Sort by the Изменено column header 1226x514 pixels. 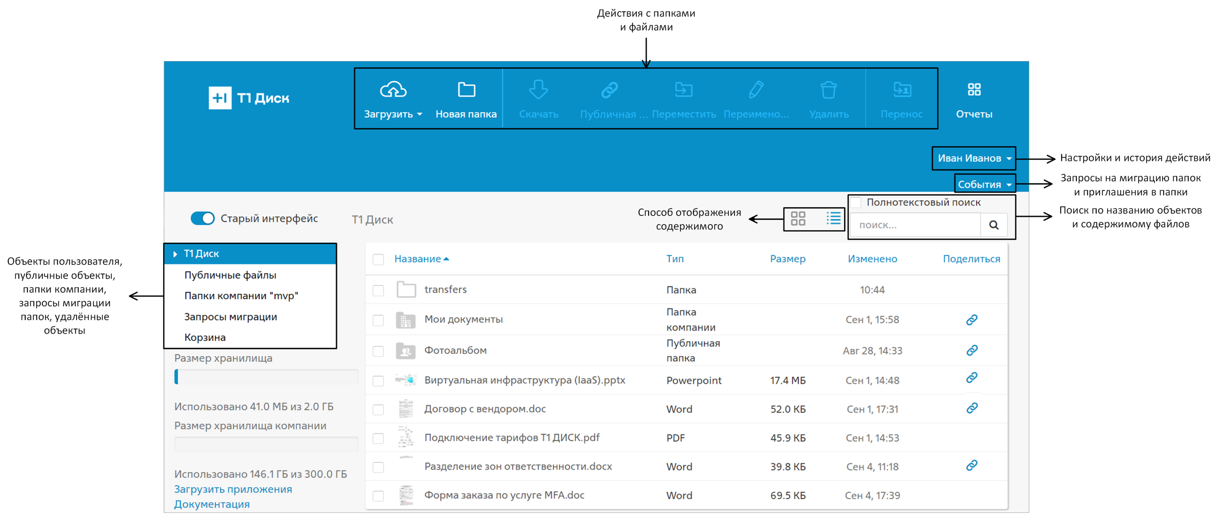(873, 259)
